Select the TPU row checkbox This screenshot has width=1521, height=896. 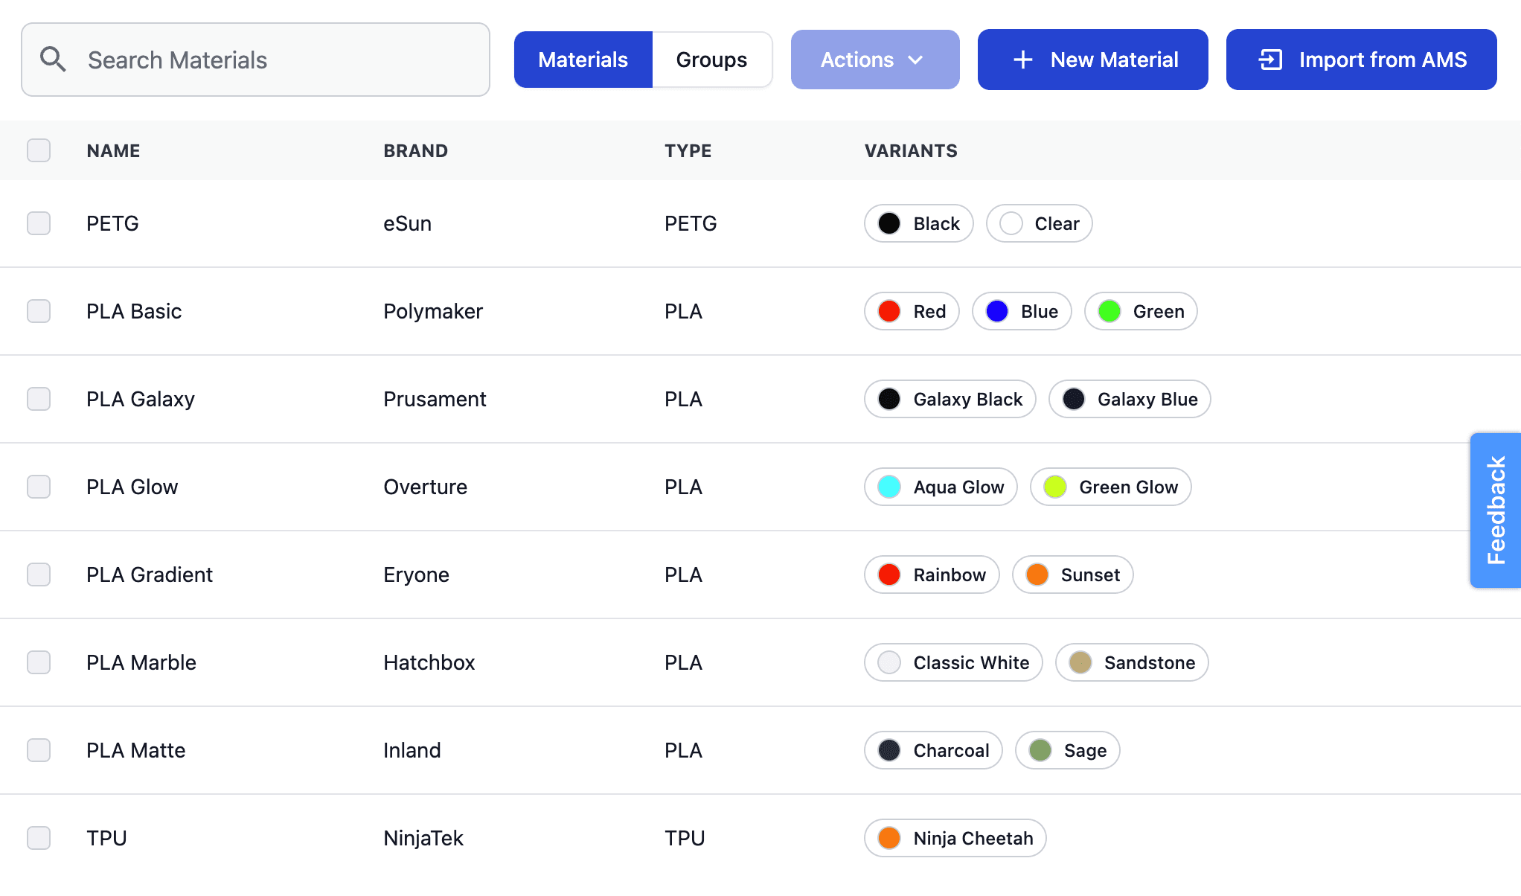(39, 838)
